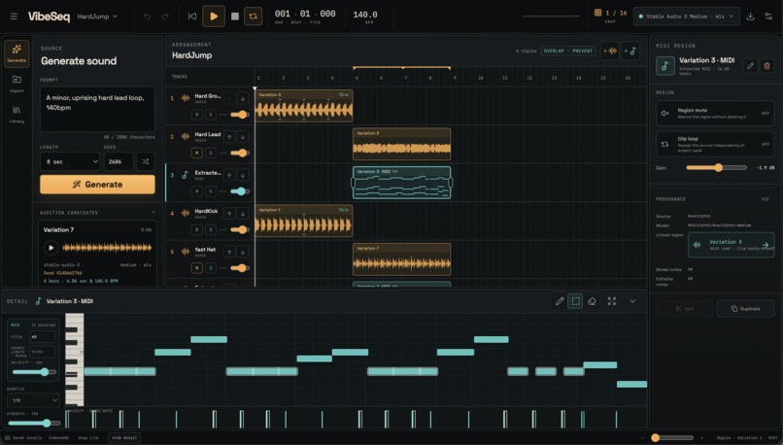
Task: Move the fast Hat track up
Action: [229, 253]
